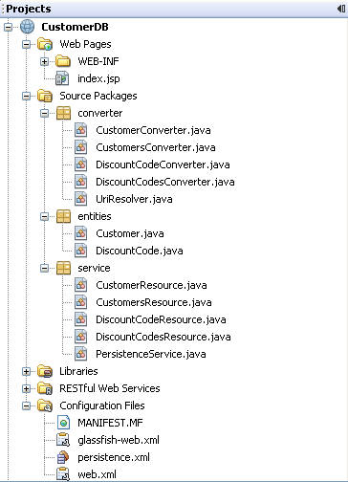348x482 pixels.
Task: Select web.xml file name
Action: pyautogui.click(x=98, y=474)
